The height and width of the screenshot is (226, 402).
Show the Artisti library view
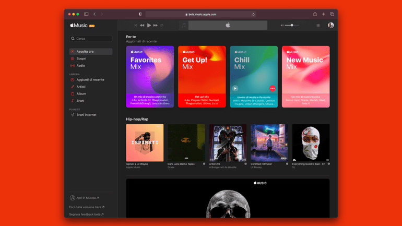81,87
